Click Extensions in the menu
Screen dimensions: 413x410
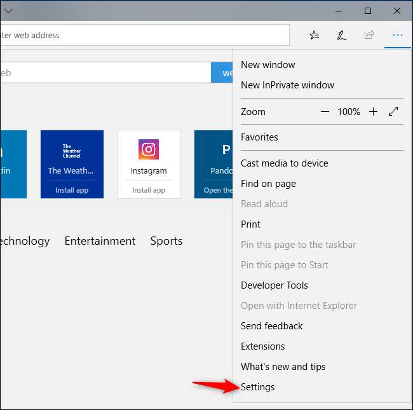point(262,346)
